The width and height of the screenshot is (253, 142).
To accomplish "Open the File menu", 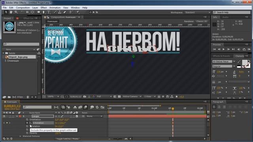I will point(5,7).
